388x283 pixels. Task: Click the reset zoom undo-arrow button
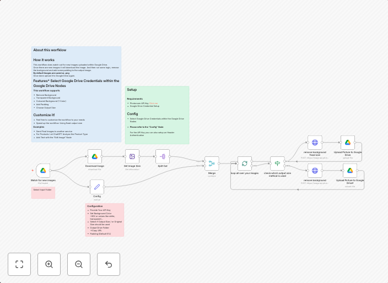109,264
